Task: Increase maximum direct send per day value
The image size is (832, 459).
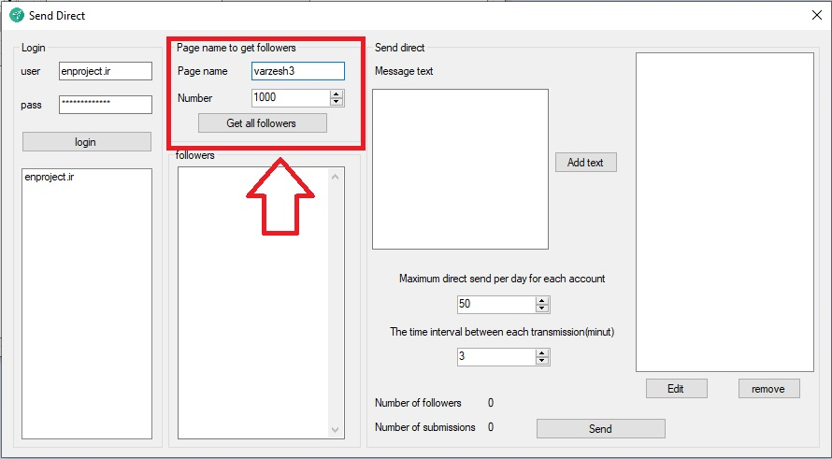Action: tap(541, 300)
